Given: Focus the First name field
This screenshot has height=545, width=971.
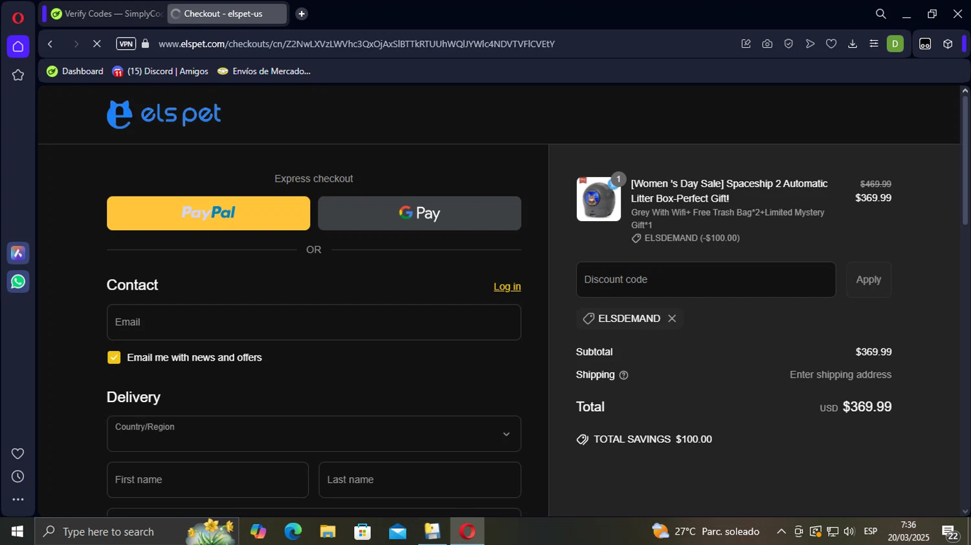Looking at the screenshot, I should (x=208, y=480).
